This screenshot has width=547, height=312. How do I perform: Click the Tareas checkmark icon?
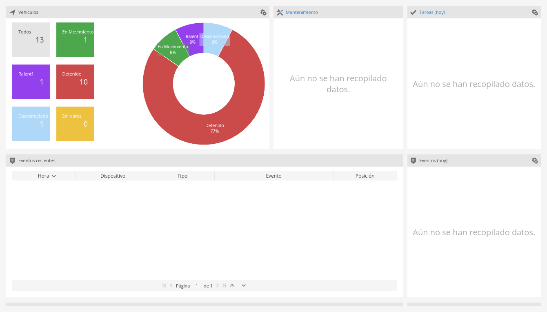click(413, 12)
